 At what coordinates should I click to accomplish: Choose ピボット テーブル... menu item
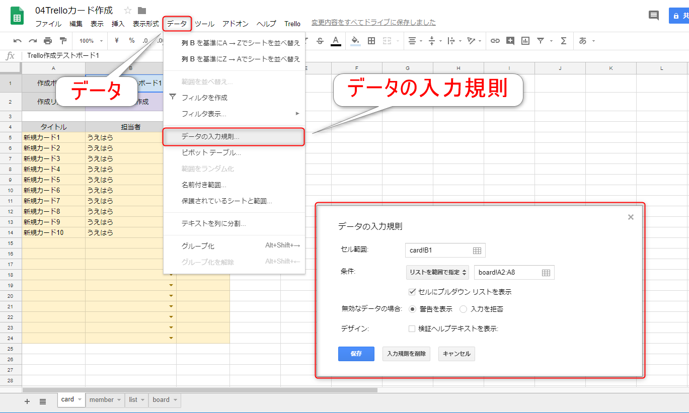pos(234,152)
